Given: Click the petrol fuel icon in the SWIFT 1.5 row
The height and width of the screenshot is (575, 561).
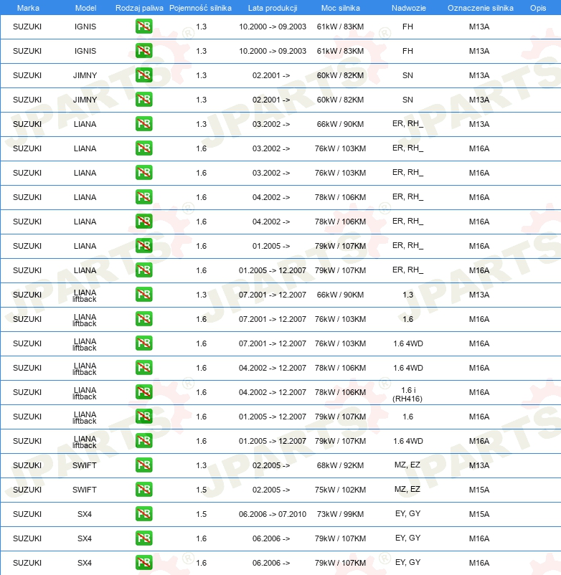Looking at the screenshot, I should tap(143, 490).
